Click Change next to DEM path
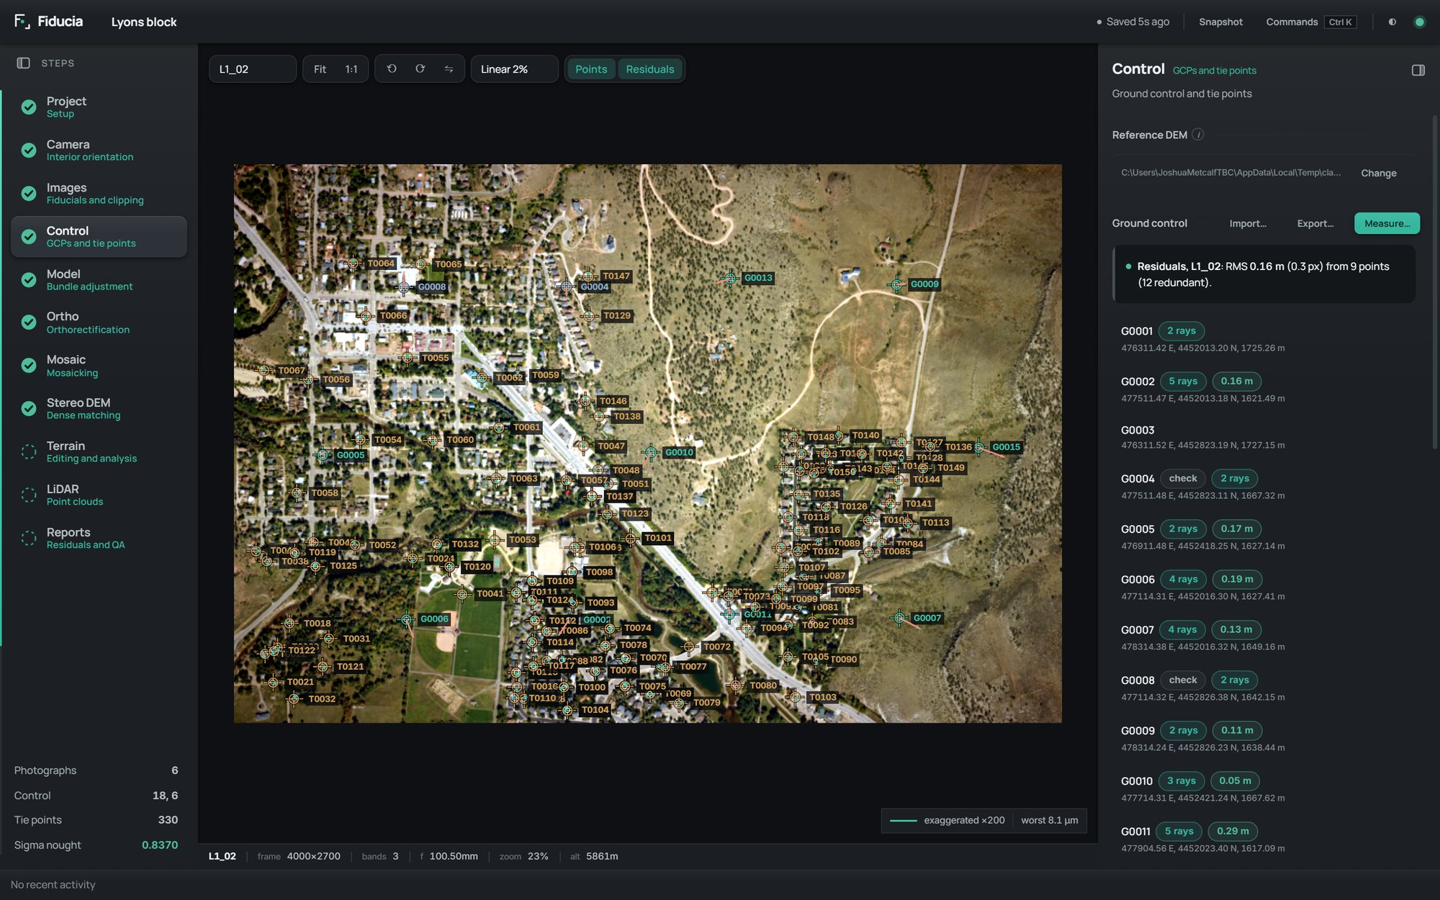1440x900 pixels. [1378, 173]
